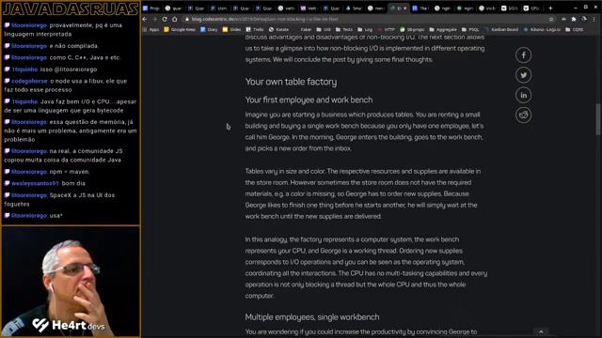This screenshot has height=338, width=602.
Task: Share the article on Reddit
Action: tap(523, 115)
